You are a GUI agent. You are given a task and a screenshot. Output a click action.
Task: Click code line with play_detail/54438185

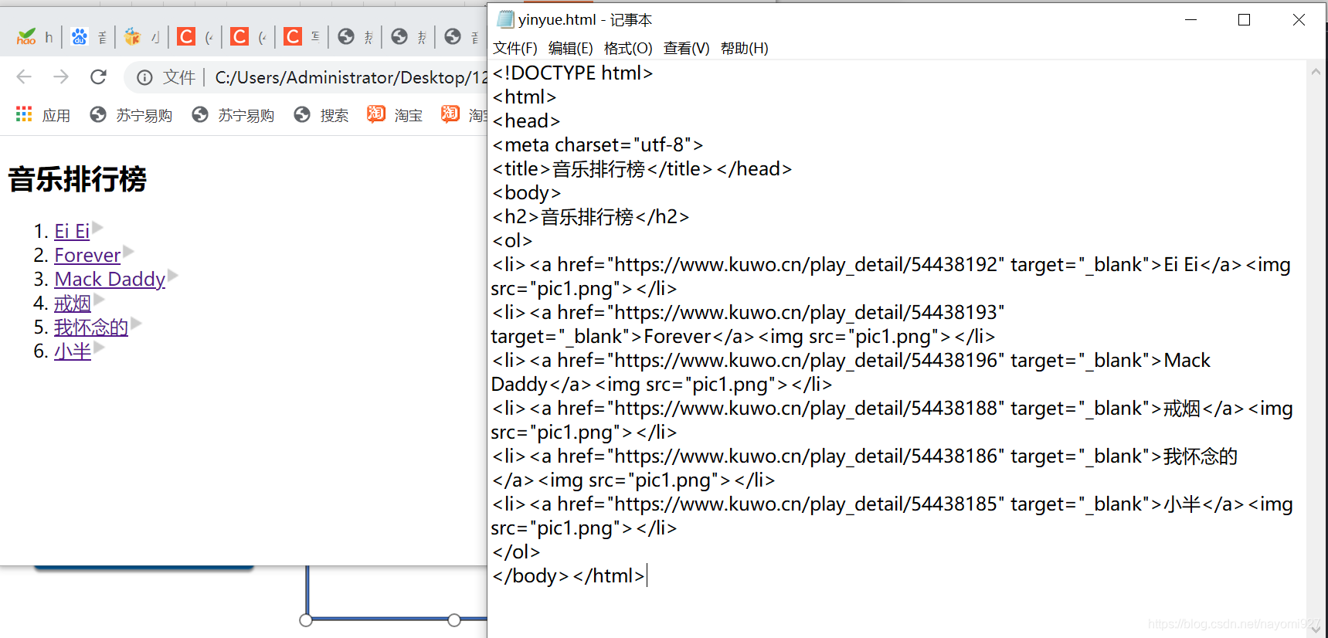pos(892,504)
